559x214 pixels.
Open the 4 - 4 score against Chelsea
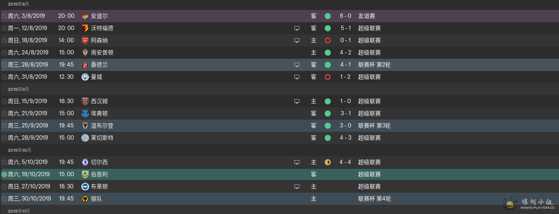click(x=346, y=162)
